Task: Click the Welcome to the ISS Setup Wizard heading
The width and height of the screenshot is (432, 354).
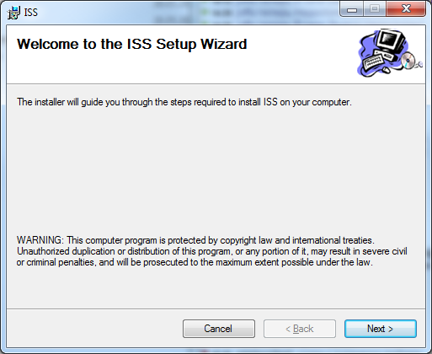Action: [132, 44]
